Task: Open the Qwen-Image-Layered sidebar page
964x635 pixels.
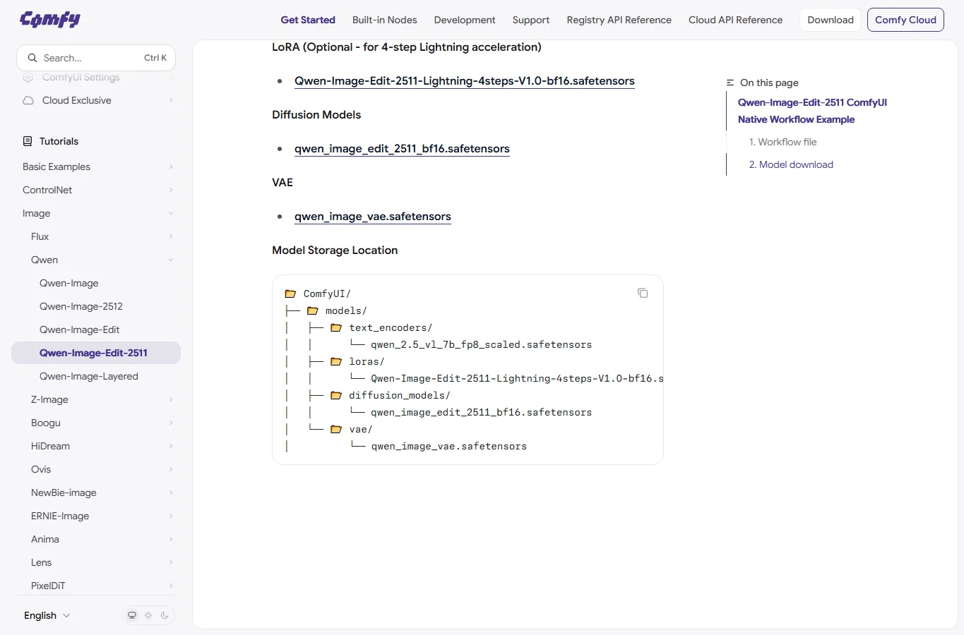Action: click(89, 376)
